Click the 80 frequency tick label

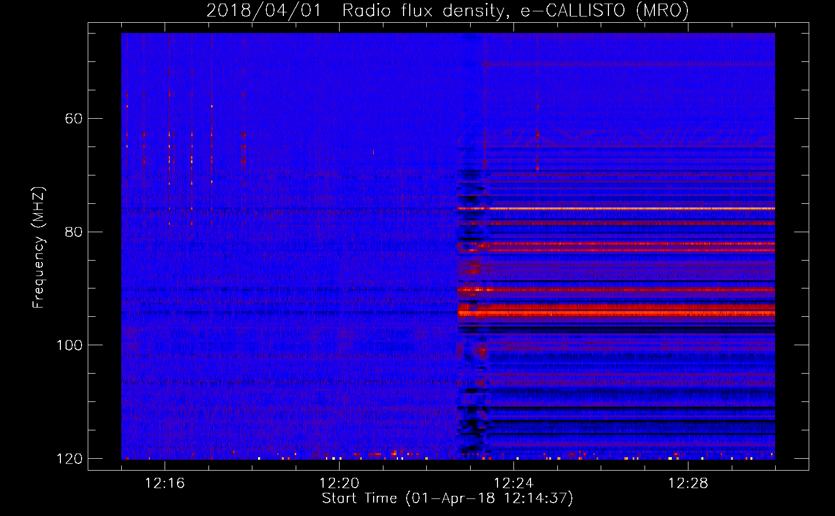pyautogui.click(x=74, y=232)
